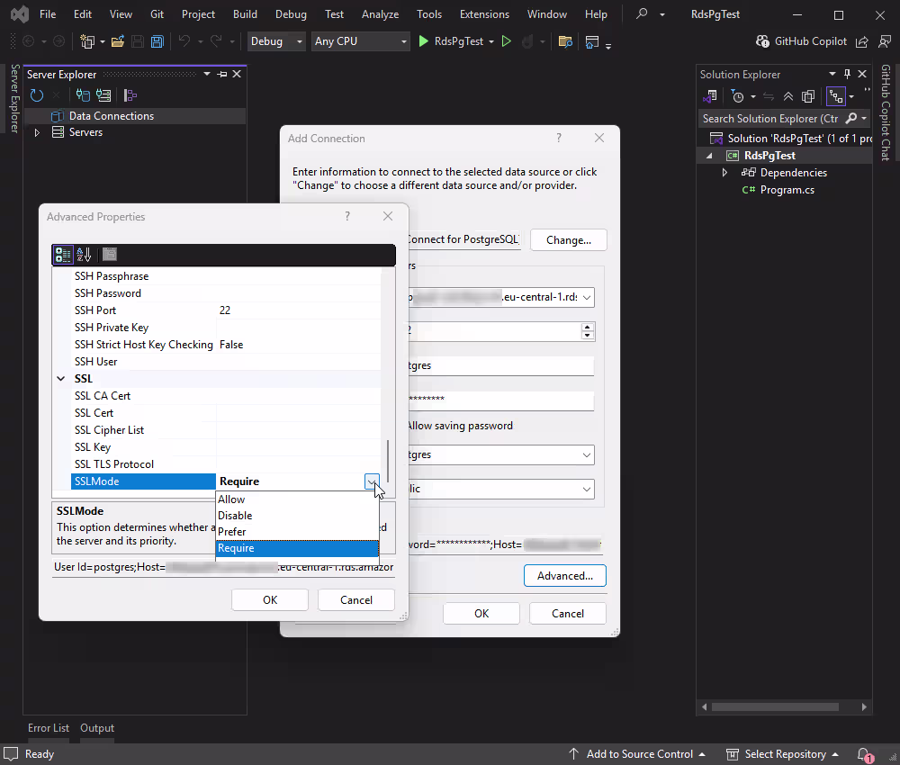Switch Advanced Properties to Categorized view
This screenshot has width=900, height=765.
click(61, 255)
